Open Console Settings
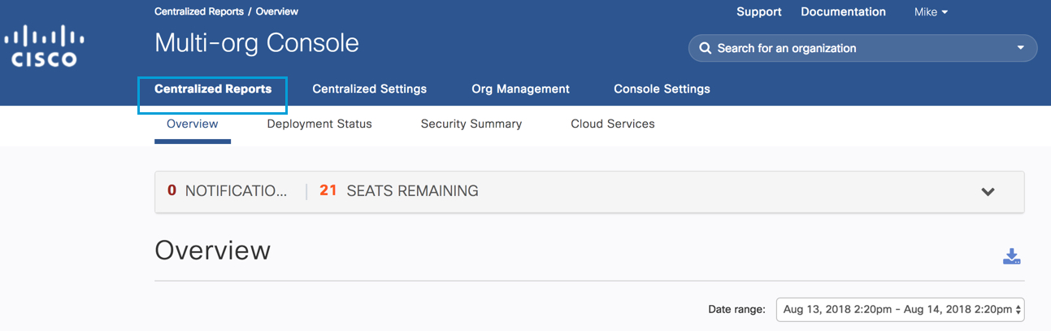Screen dimensions: 1051x331 (662, 89)
